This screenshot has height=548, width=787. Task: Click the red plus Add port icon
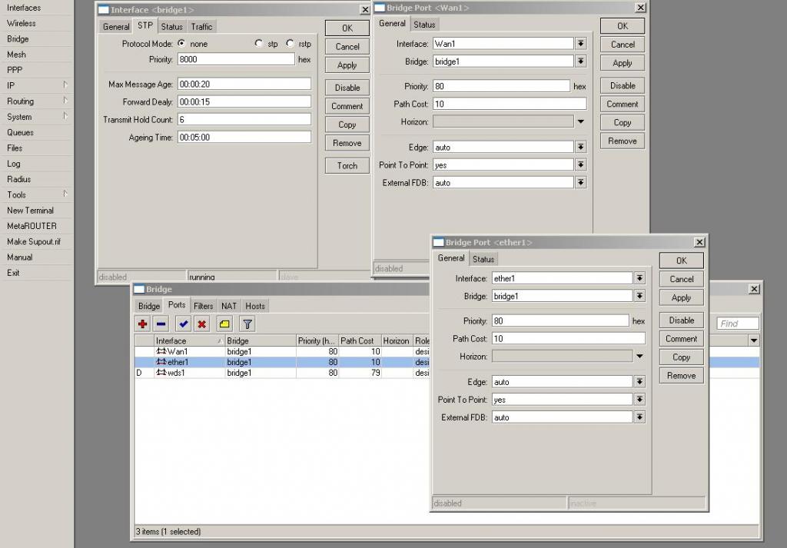click(143, 324)
